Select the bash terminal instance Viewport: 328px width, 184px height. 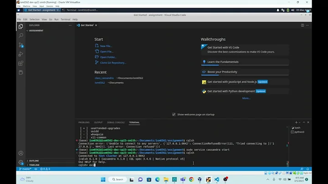click(x=297, y=128)
